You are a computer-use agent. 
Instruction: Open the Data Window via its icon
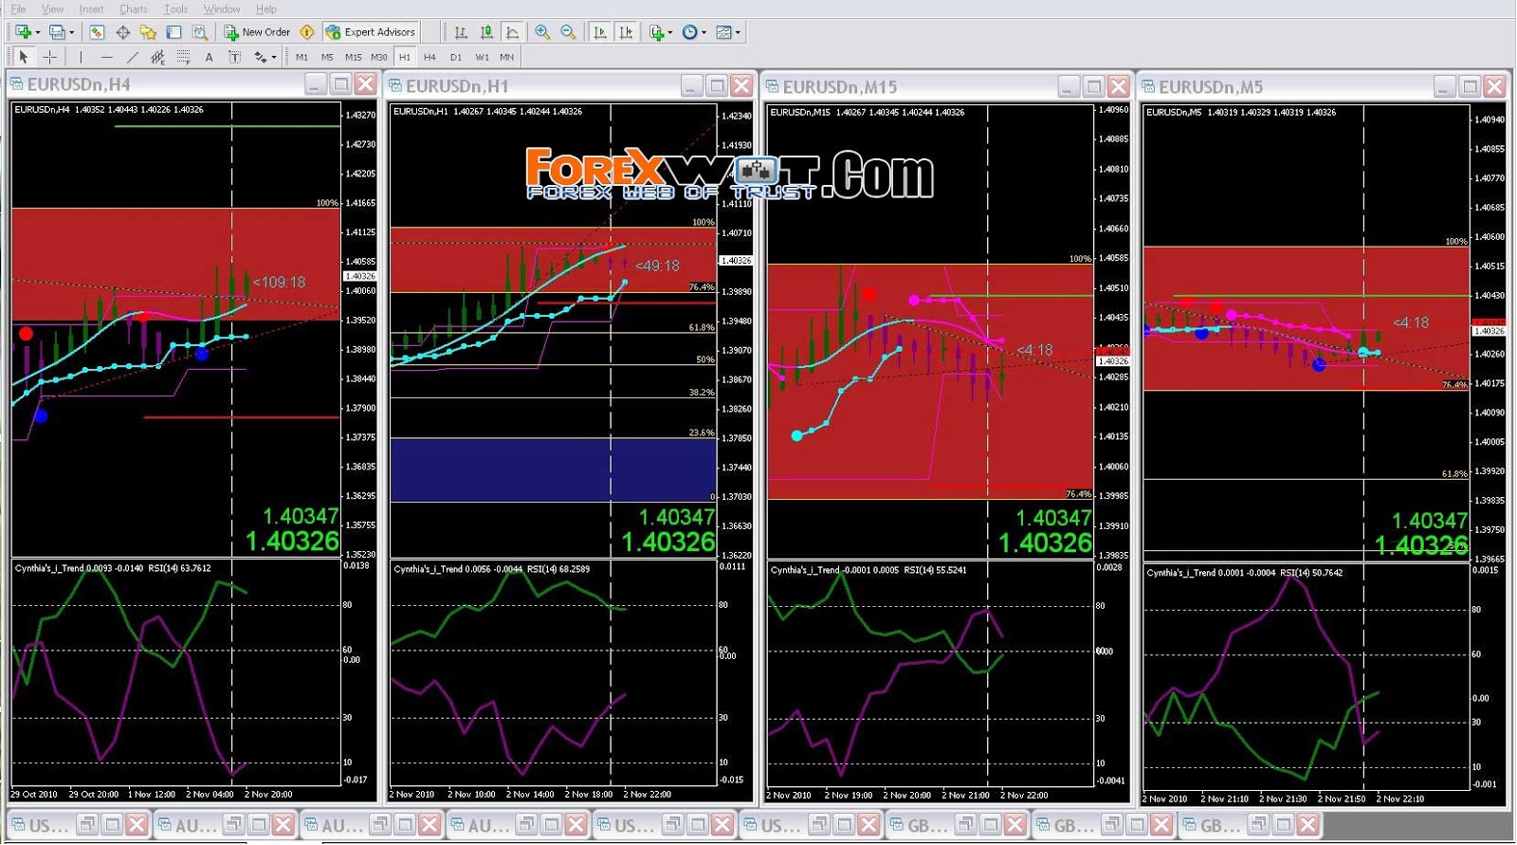[x=122, y=32]
